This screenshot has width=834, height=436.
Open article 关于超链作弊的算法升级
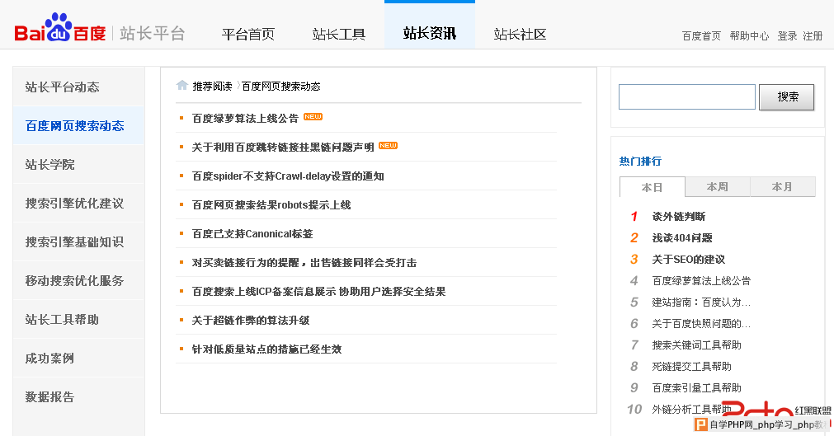pyautogui.click(x=251, y=320)
